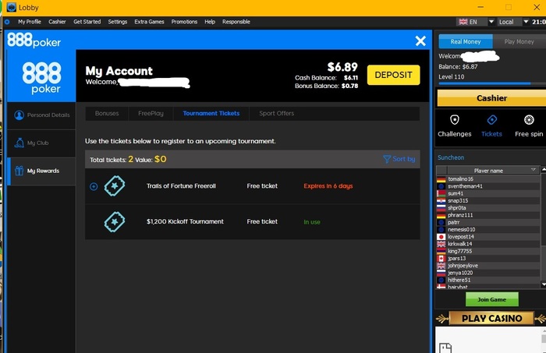Select the Real Money toggle
The image size is (546, 353).
pyautogui.click(x=466, y=41)
